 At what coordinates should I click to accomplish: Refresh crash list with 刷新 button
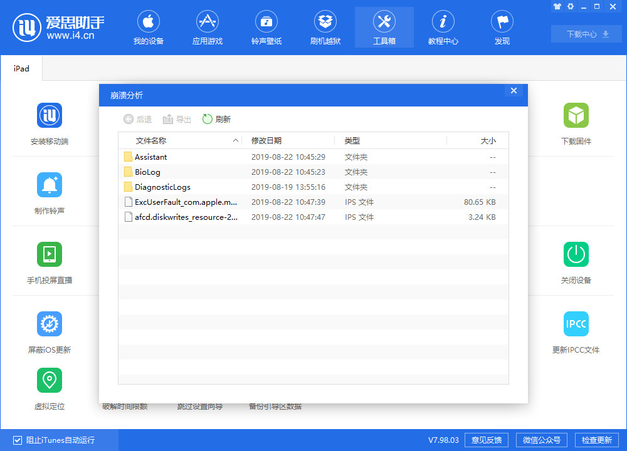point(216,119)
